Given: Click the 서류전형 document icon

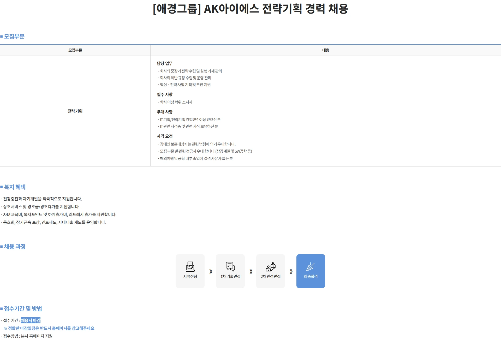Looking at the screenshot, I should [x=190, y=266].
